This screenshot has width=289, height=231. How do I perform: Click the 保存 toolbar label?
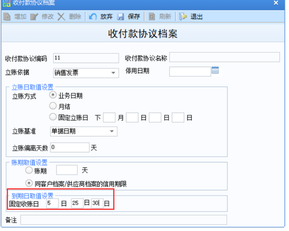(134, 17)
